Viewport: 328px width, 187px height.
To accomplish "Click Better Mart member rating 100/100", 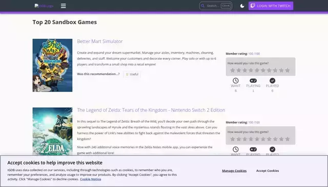I will coord(254,54).
